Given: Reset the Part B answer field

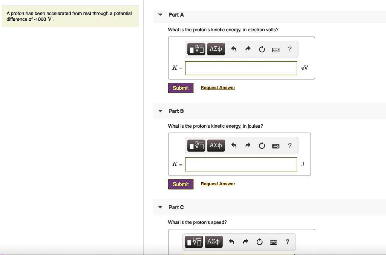Looking at the screenshot, I should pos(262,146).
